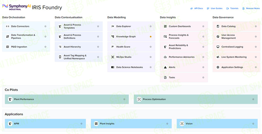Click the Custom Dashboards icon

click(x=165, y=26)
